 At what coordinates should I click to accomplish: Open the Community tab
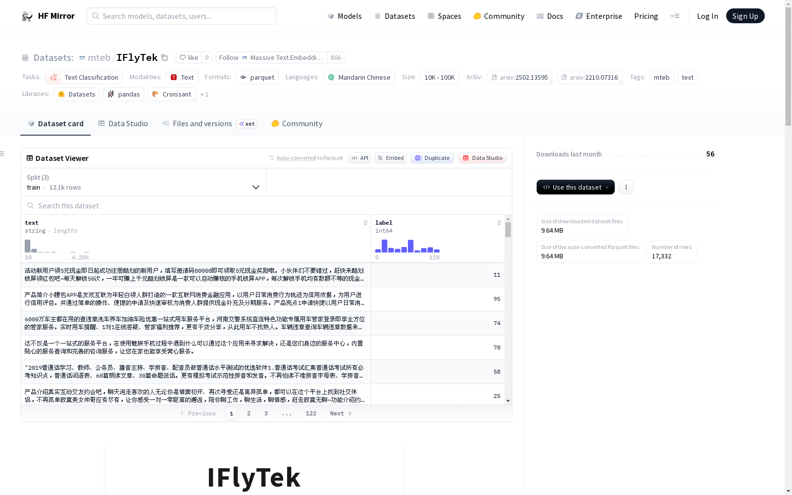coord(297,124)
